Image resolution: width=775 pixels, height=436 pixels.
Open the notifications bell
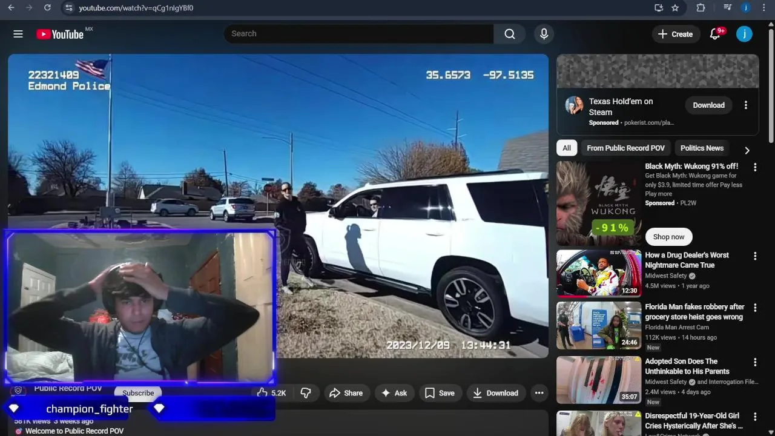715,34
